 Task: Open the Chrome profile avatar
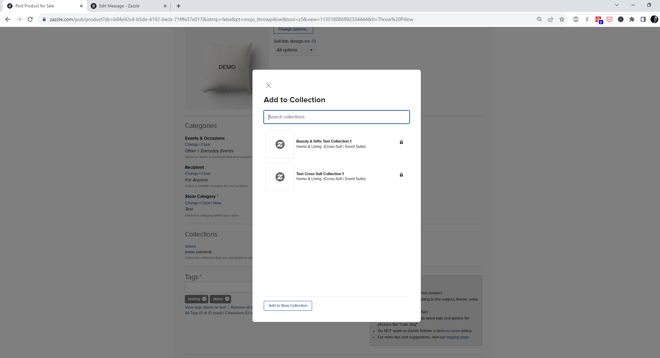point(654,19)
